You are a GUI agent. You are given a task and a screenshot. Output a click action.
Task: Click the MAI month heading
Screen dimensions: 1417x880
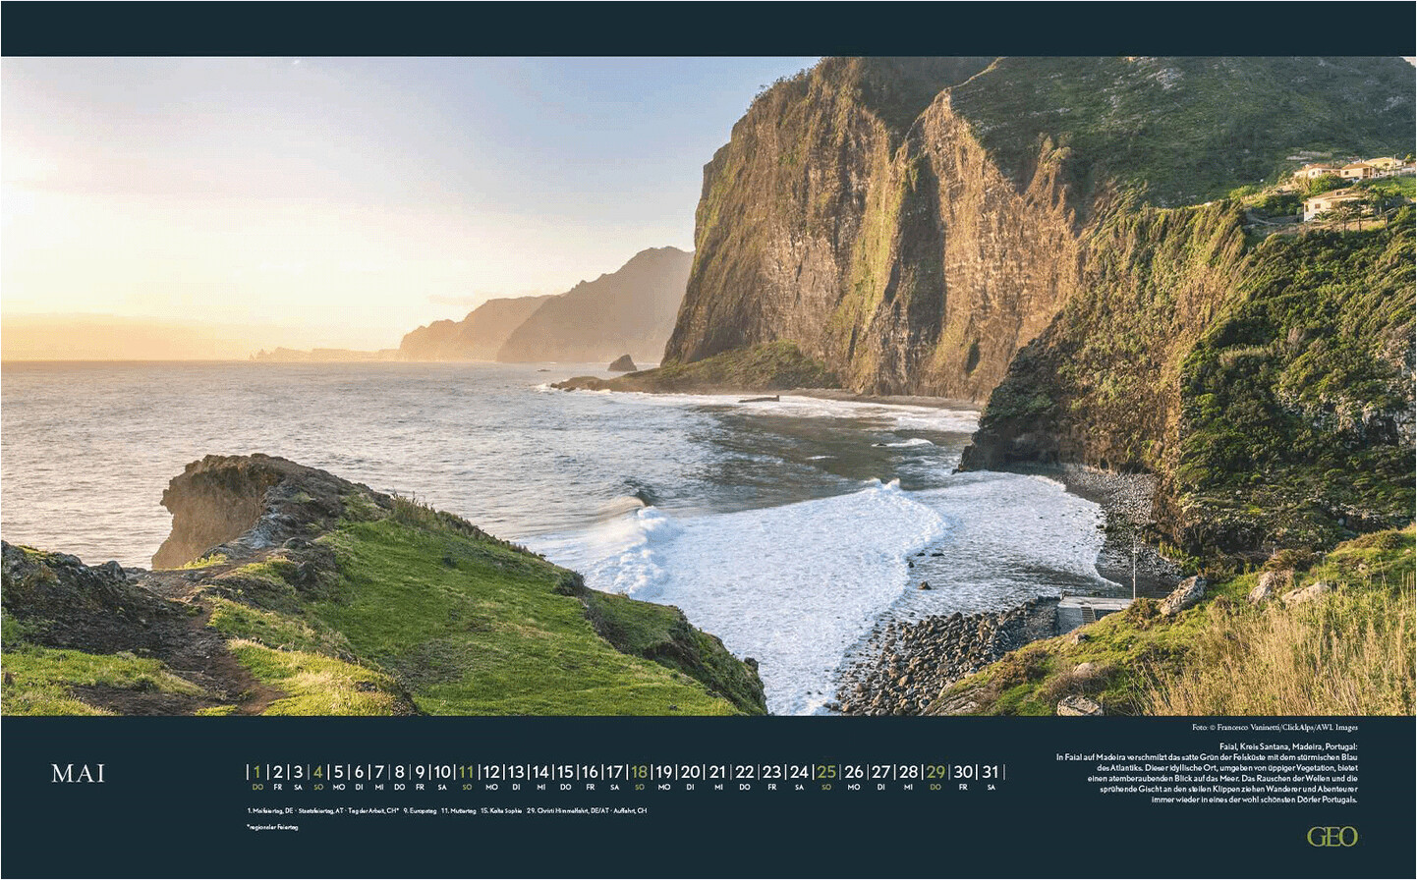pyautogui.click(x=78, y=774)
